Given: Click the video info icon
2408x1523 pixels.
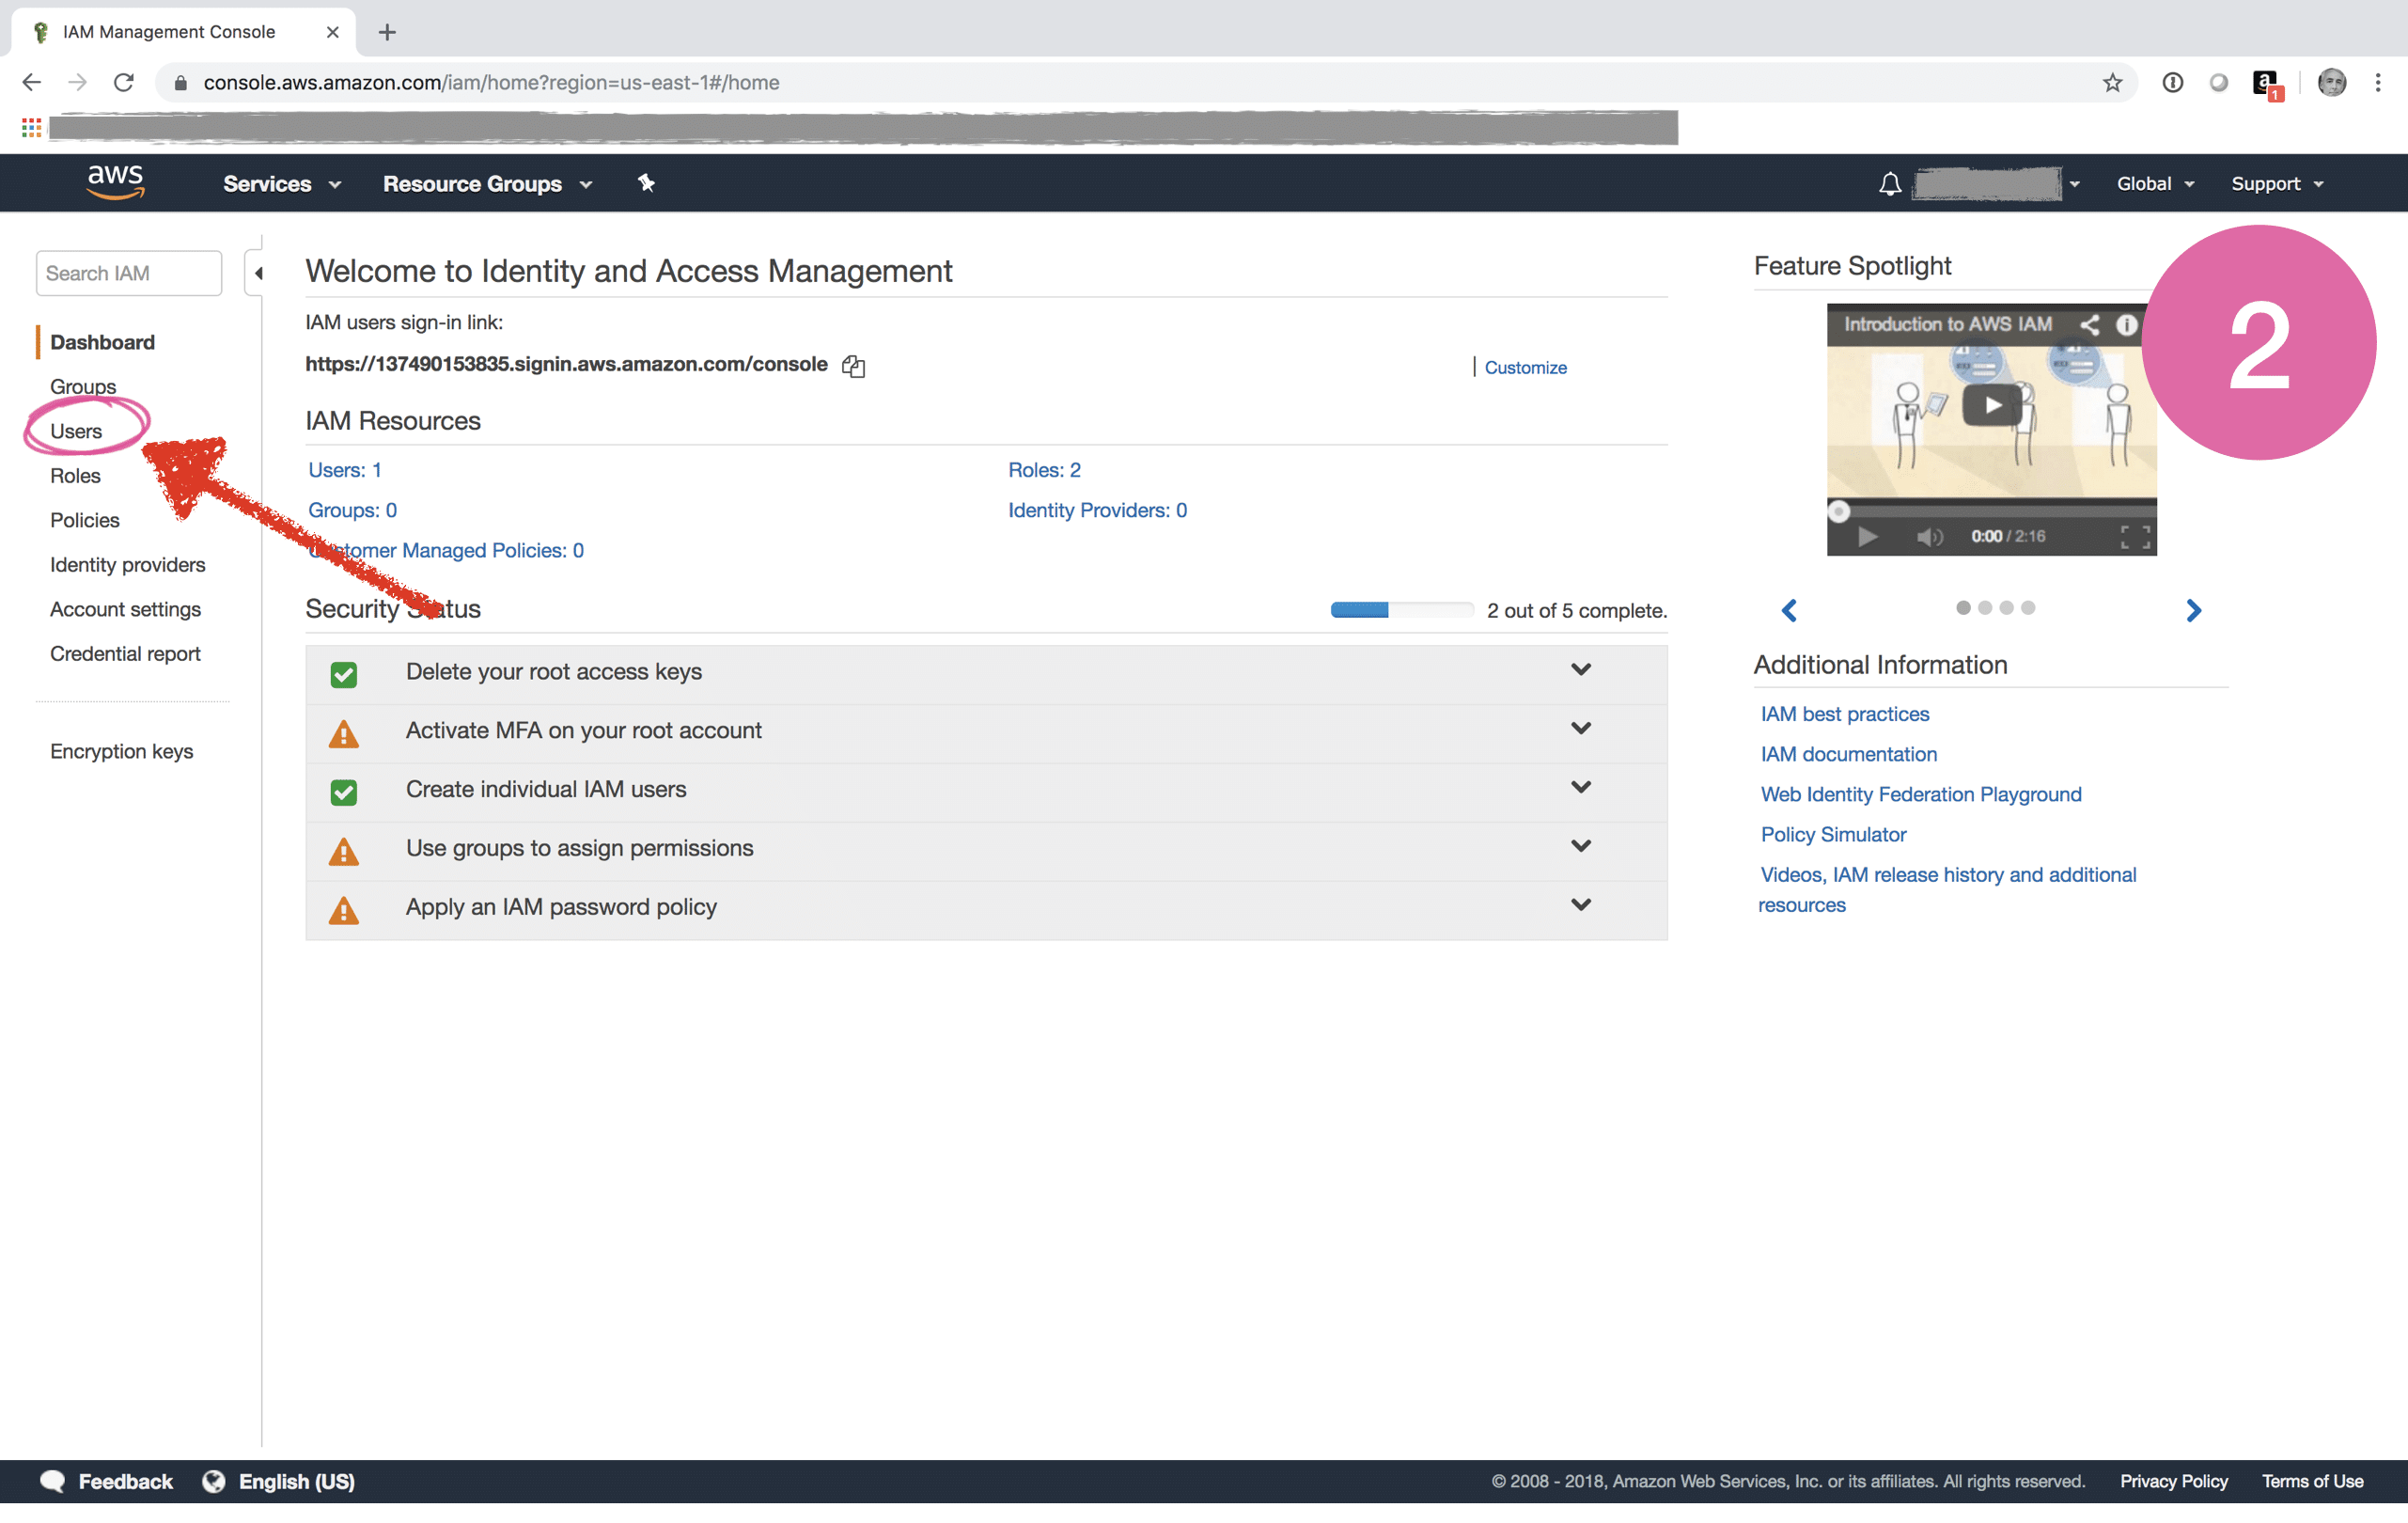Looking at the screenshot, I should [2127, 324].
